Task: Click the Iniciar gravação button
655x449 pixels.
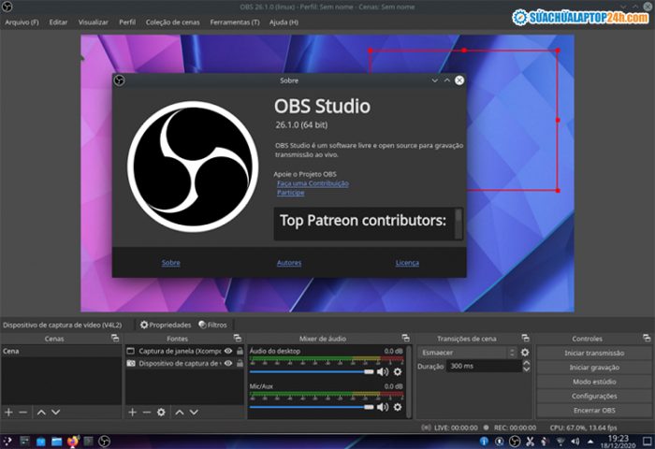Action: coord(593,368)
